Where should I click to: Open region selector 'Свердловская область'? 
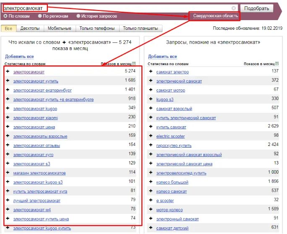coord(215,16)
